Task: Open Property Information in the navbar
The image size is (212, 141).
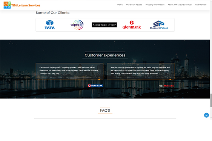Action: click(155, 5)
